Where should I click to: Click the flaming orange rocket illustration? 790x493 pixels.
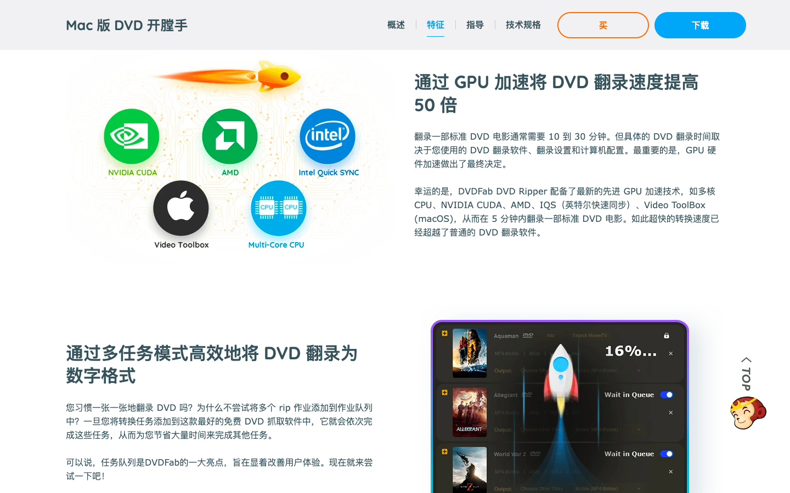(228, 77)
